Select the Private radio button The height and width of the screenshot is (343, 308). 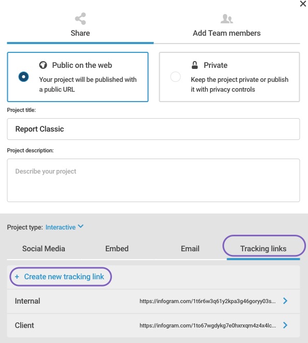coord(175,77)
